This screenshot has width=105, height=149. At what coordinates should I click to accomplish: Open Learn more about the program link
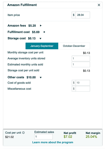tap(53, 142)
